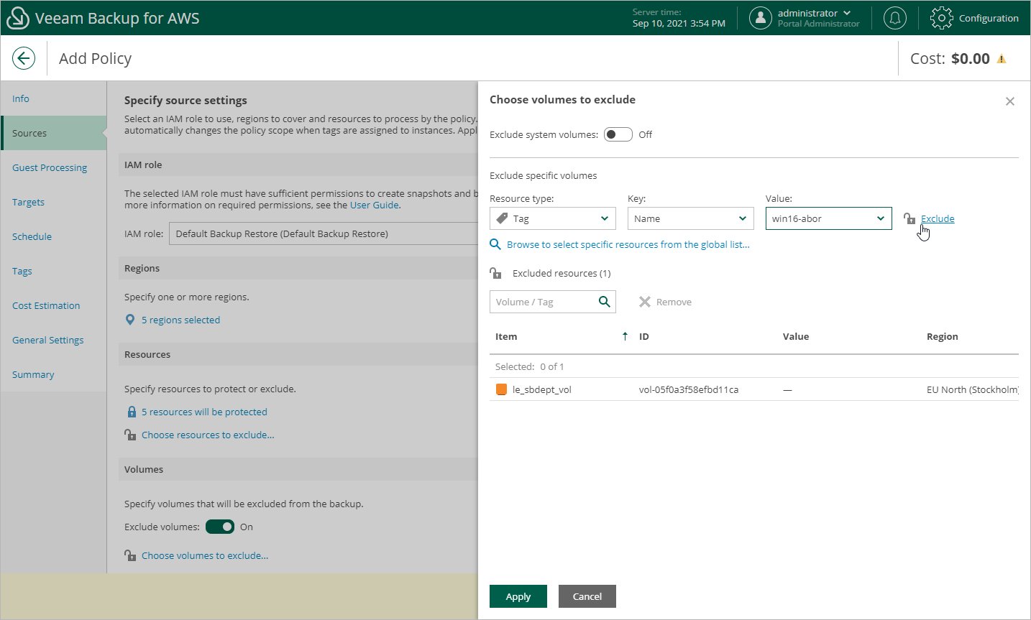Open the User Guide link

pos(375,205)
